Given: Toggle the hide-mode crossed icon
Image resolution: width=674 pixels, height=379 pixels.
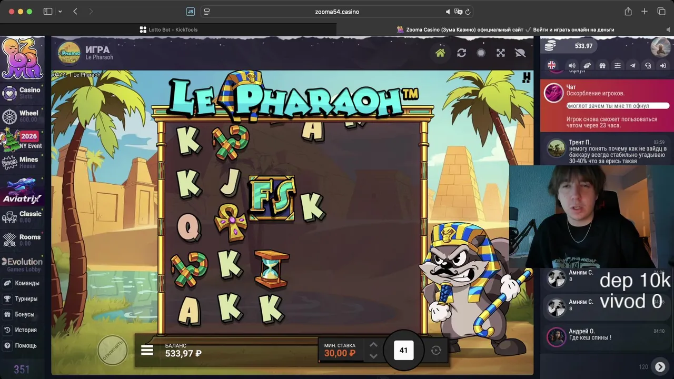Looking at the screenshot, I should (x=520, y=53).
